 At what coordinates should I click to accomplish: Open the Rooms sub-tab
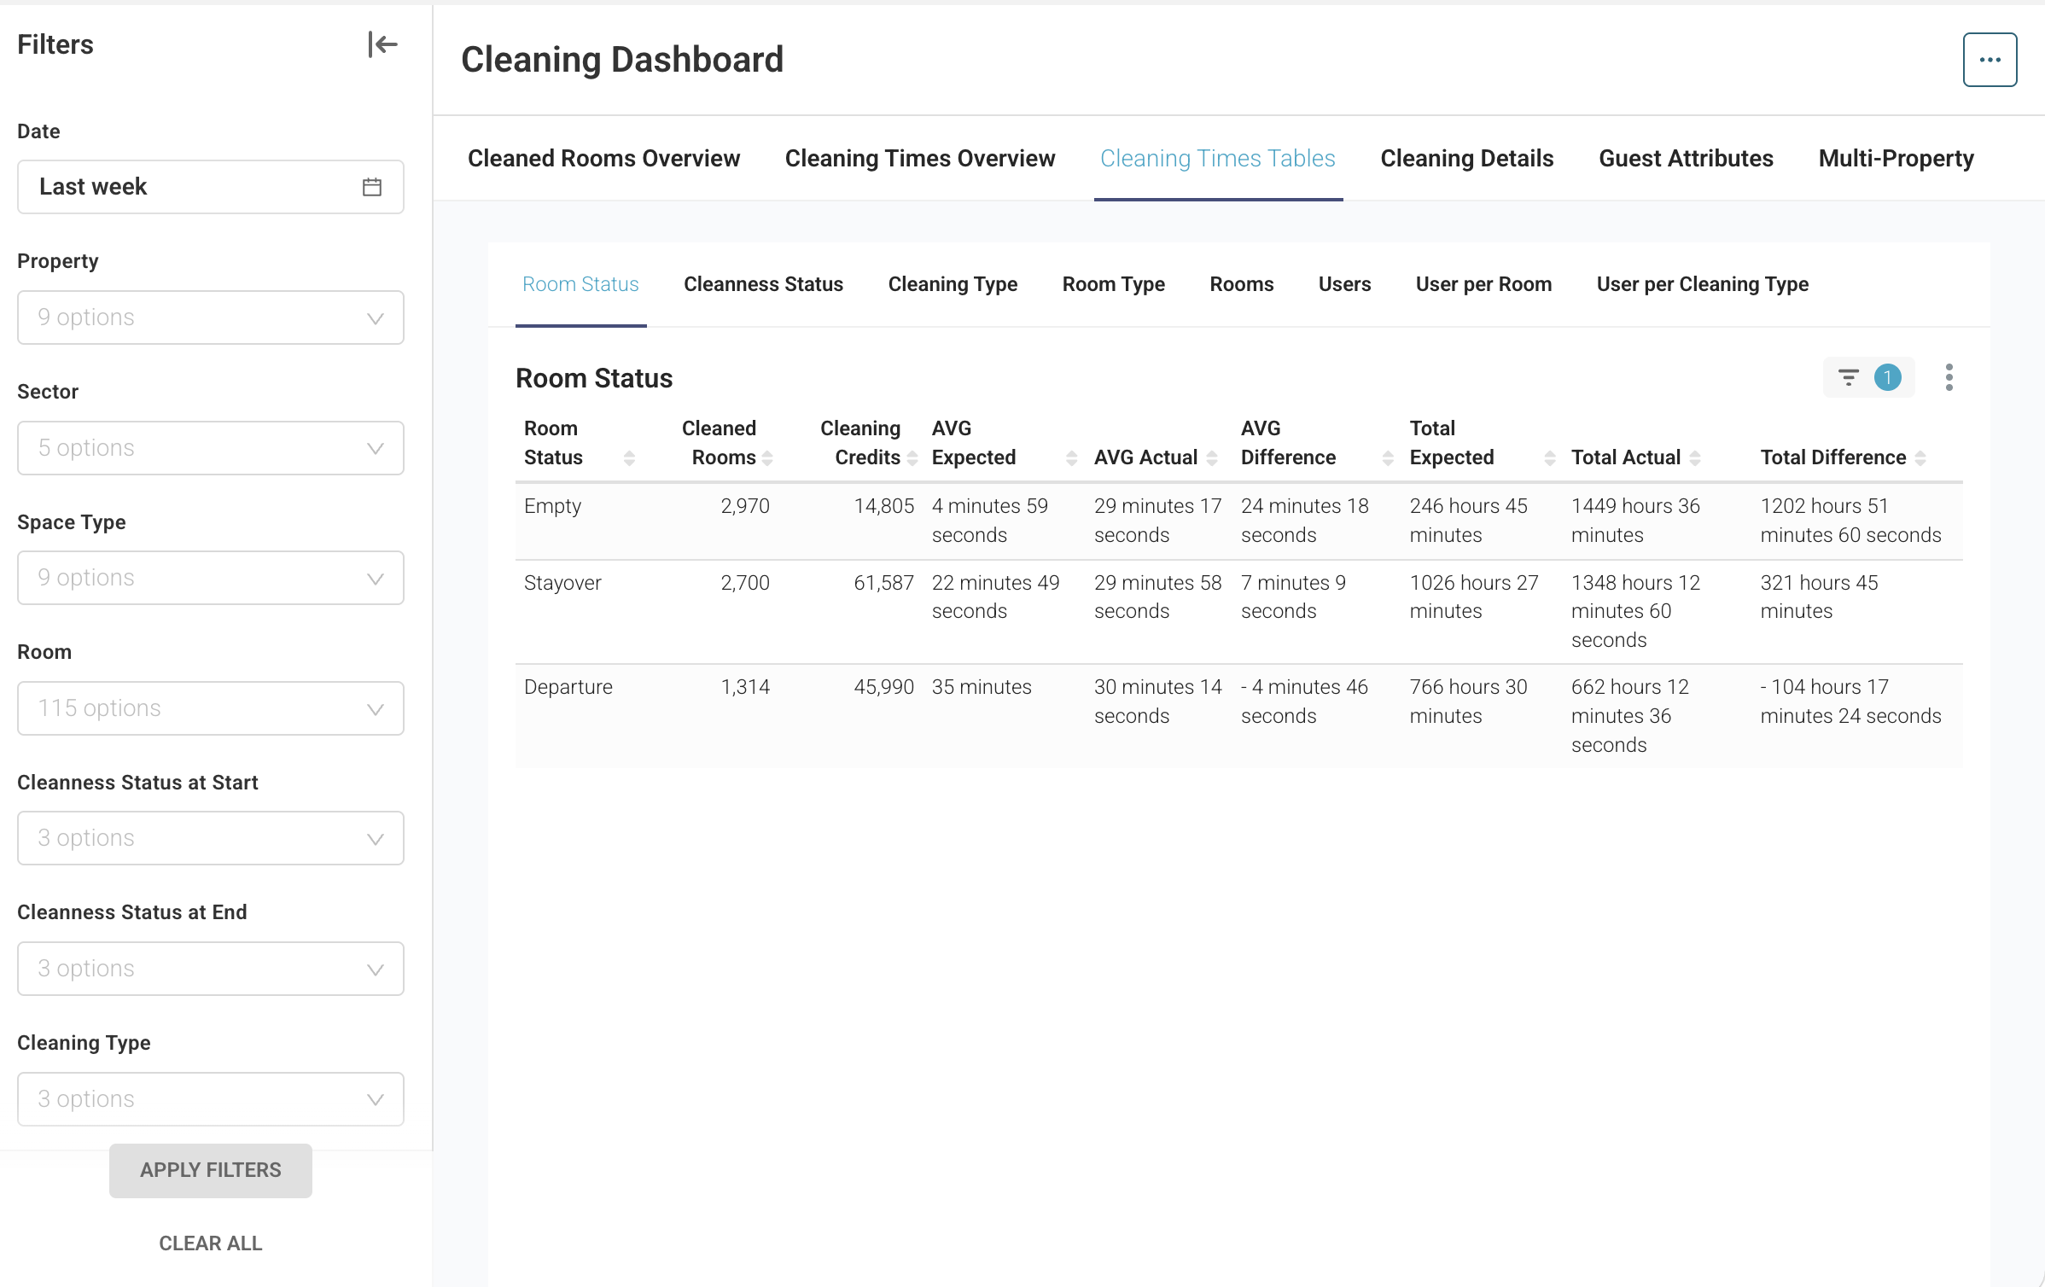(1242, 284)
